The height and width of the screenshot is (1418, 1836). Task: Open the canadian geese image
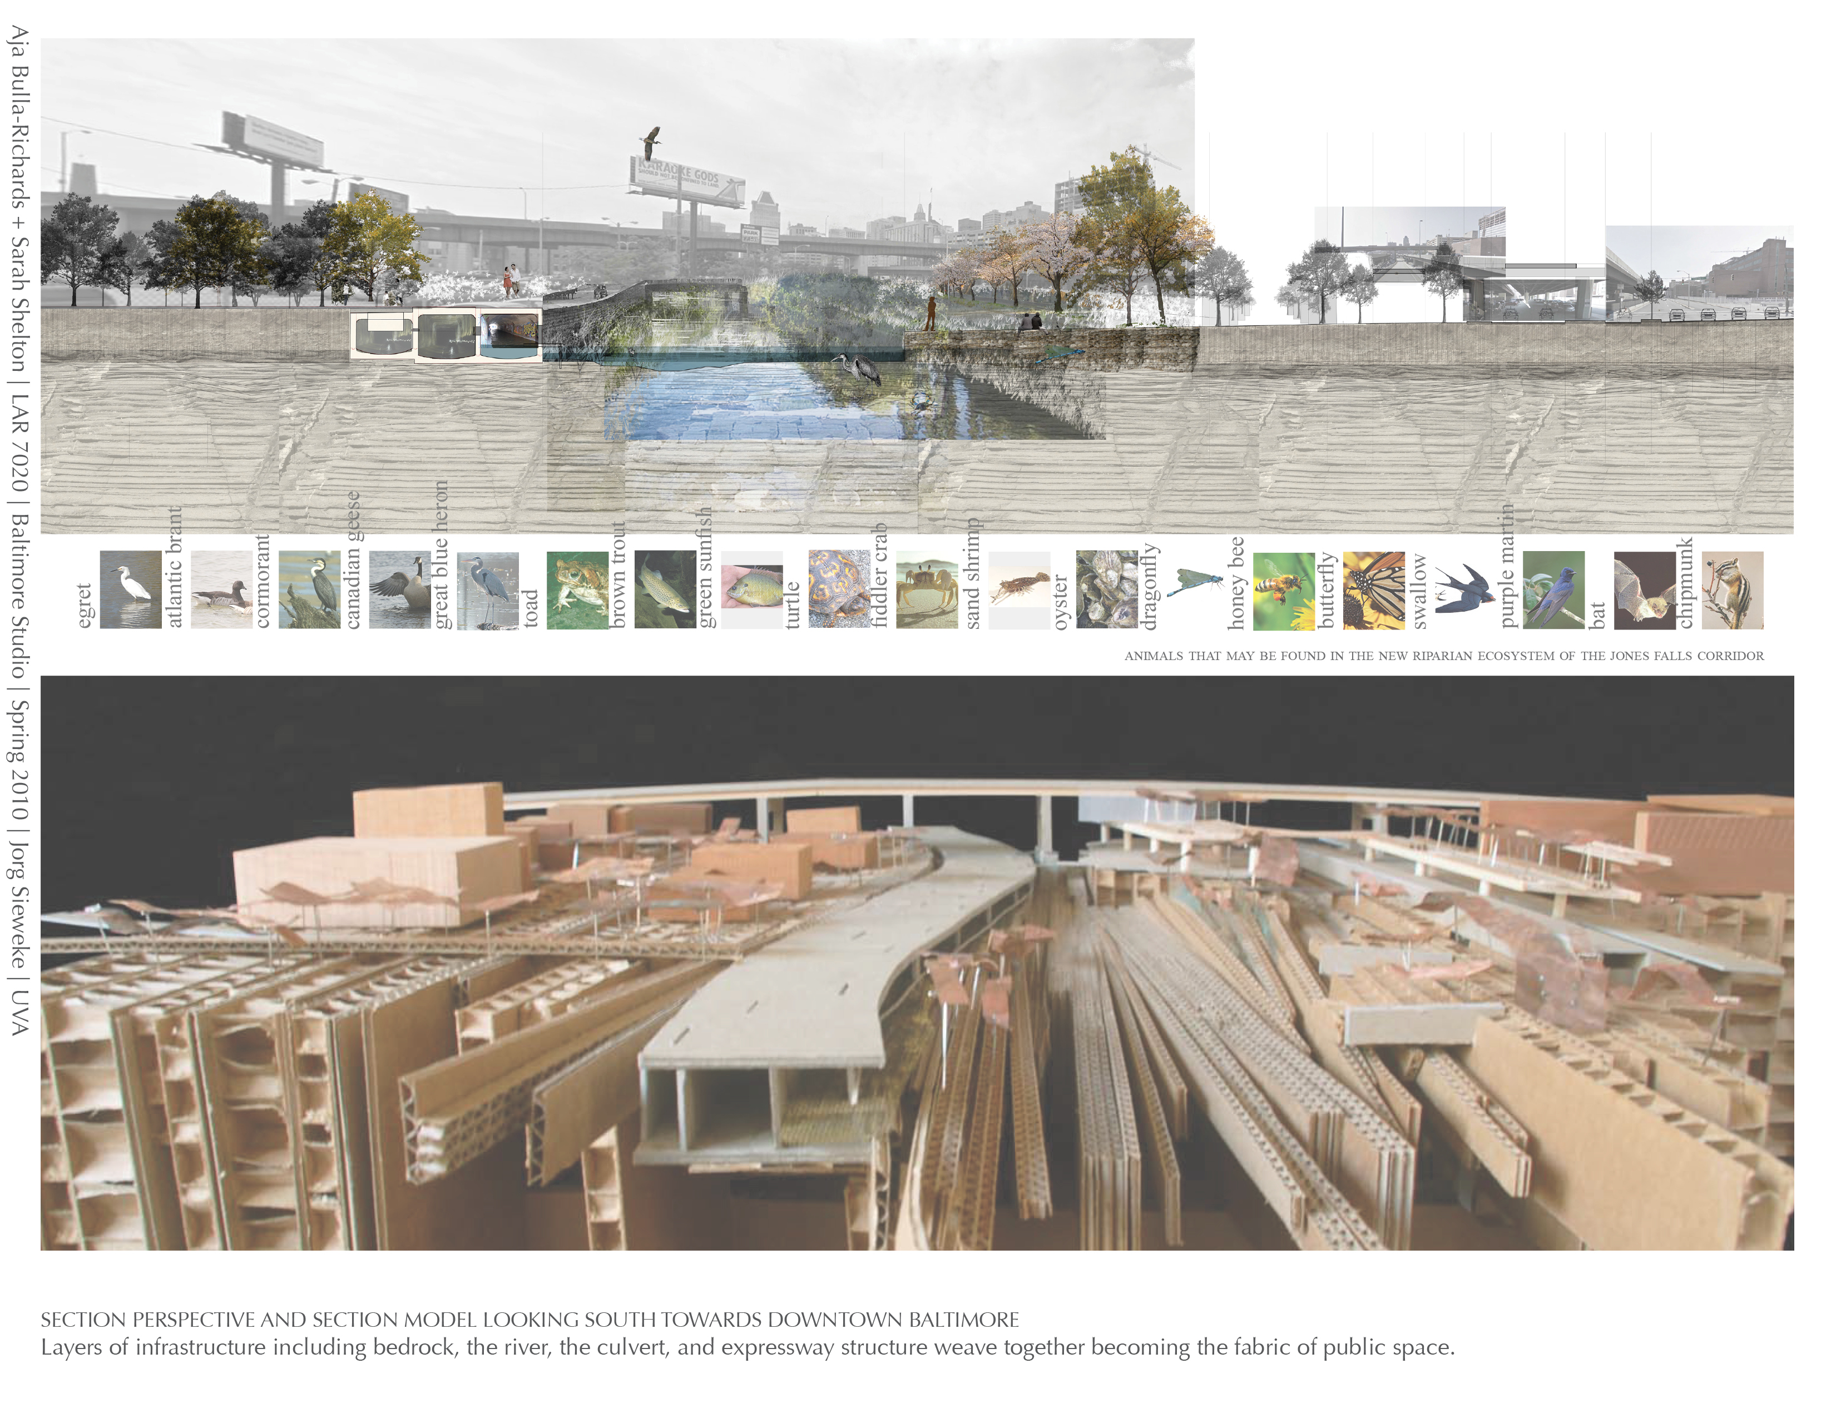[x=400, y=590]
